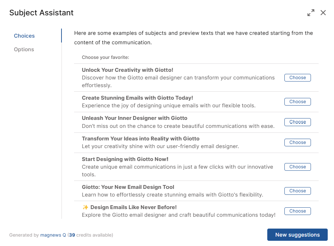Click preview text 'Learn how to effortlessly create'
Viewport: 334px width, 246px height.
point(173,195)
